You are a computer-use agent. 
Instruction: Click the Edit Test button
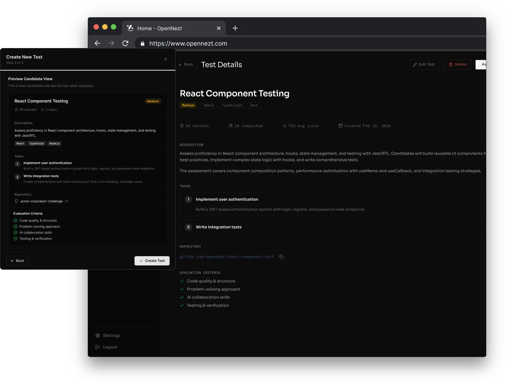(x=424, y=64)
